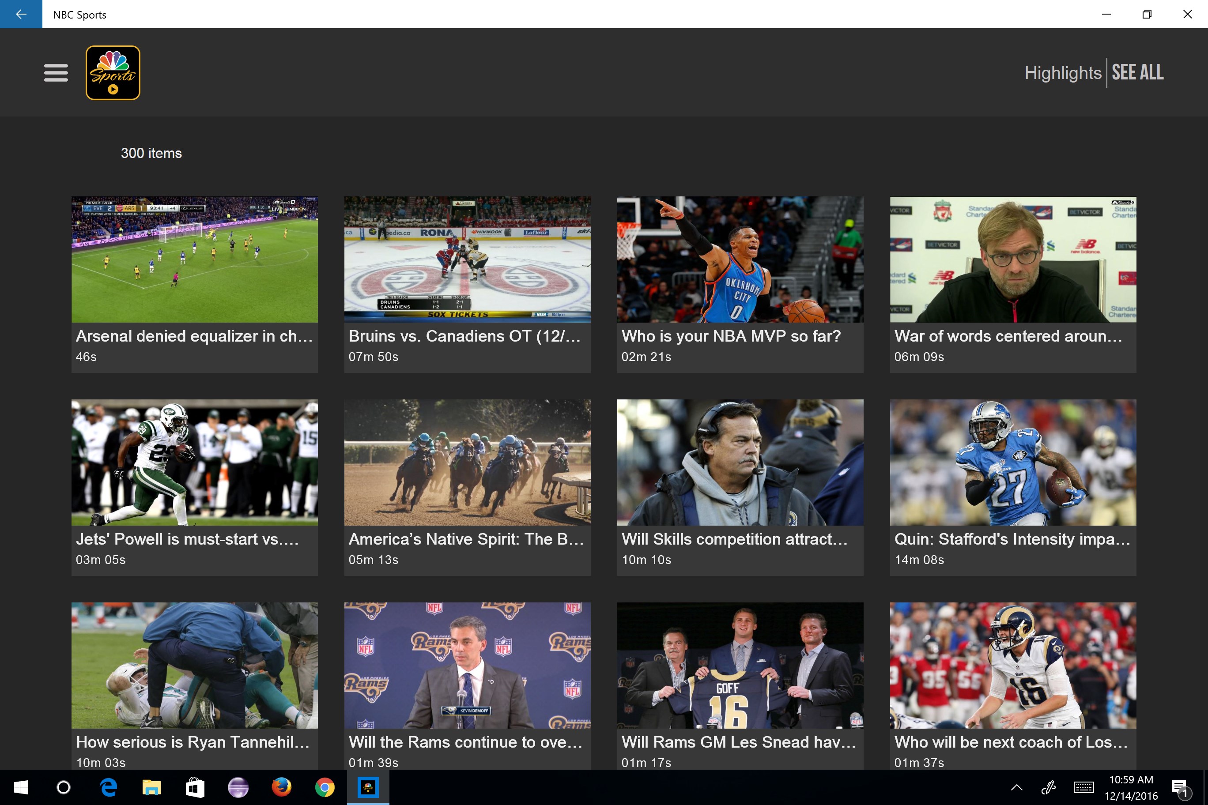Click the Cortana search circle icon
This screenshot has height=805, width=1208.
64,787
